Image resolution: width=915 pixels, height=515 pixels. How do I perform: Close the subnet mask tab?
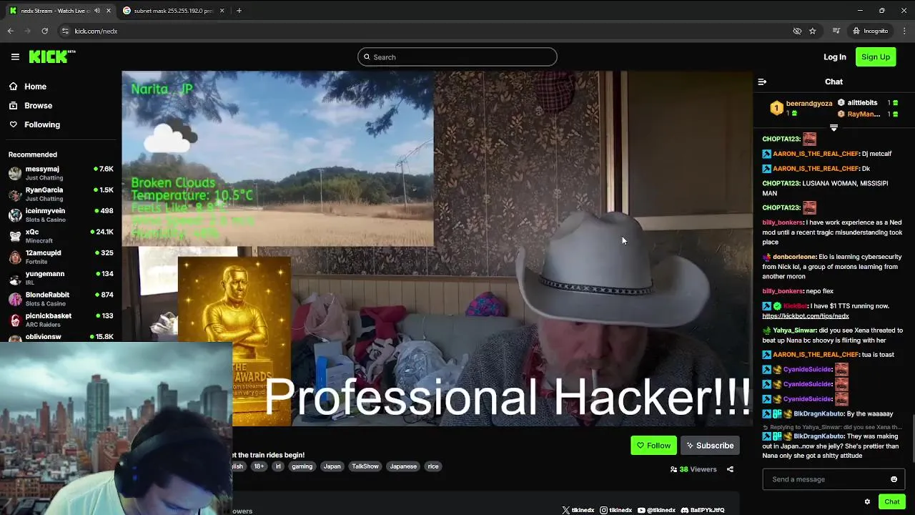click(222, 11)
